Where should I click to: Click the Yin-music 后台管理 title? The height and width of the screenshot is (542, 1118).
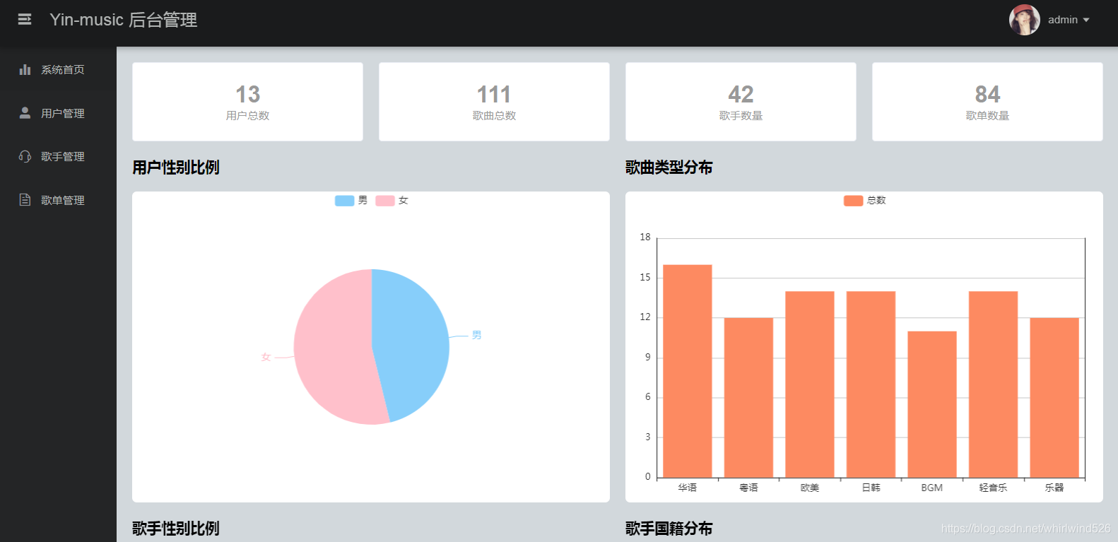coord(124,20)
